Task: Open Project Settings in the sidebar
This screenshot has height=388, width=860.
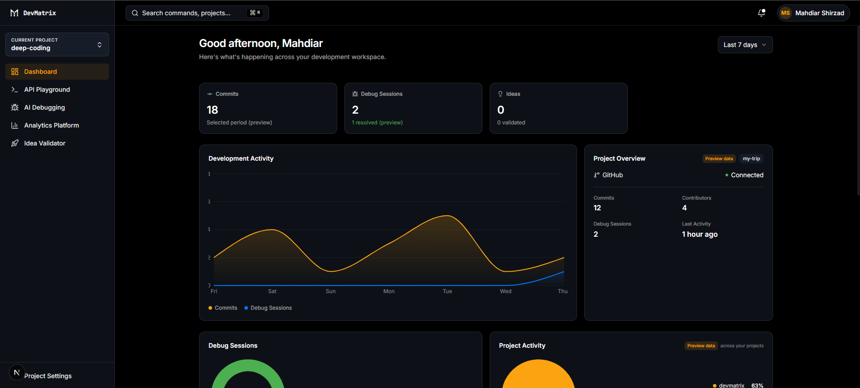Action: 48,376
